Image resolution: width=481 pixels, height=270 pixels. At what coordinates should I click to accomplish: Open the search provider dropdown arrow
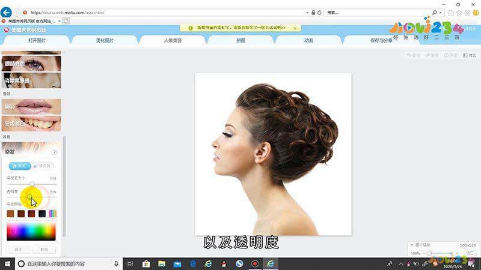click(441, 13)
